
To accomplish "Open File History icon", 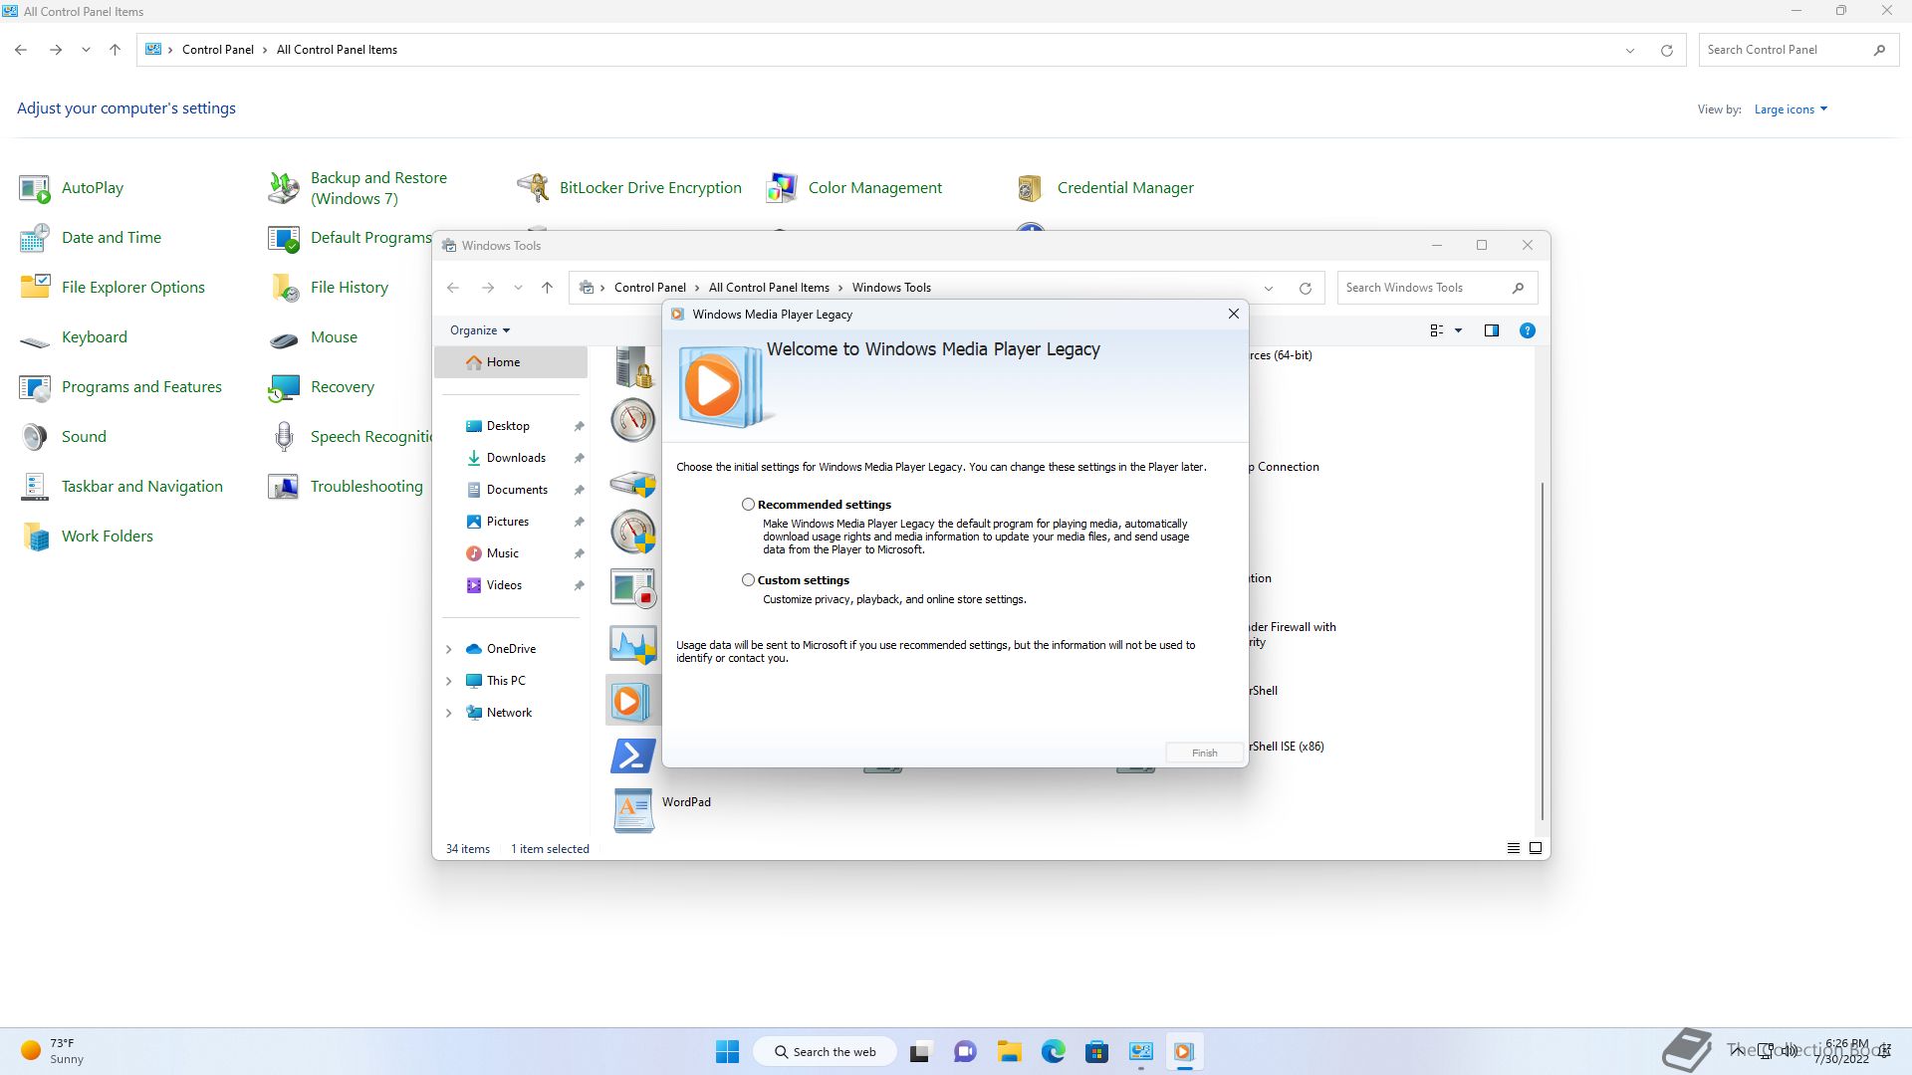I will point(284,288).
